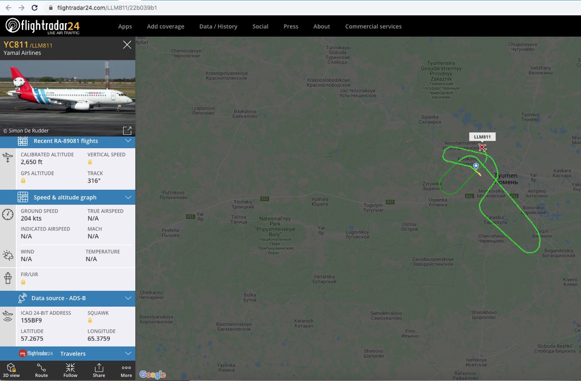Share this flight
The height and width of the screenshot is (381, 581).
click(x=99, y=370)
